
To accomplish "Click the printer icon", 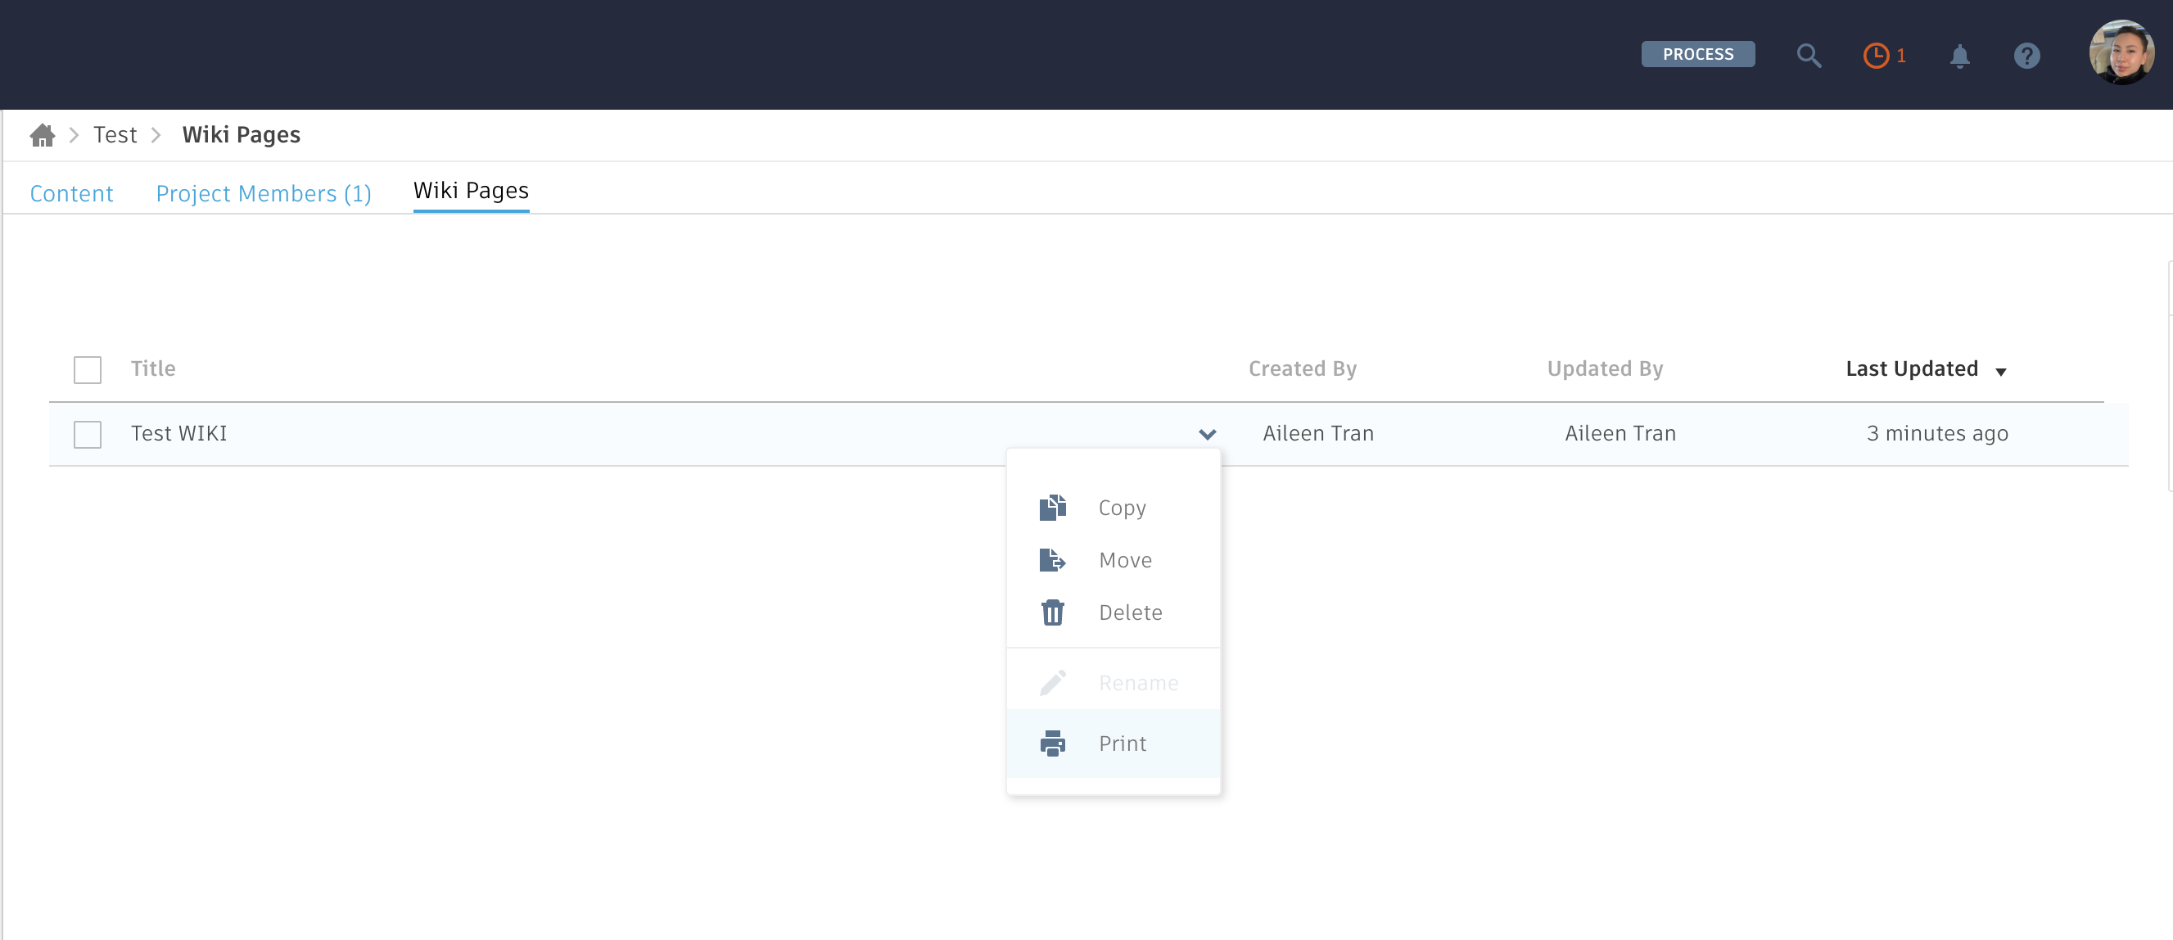I will pyautogui.click(x=1052, y=743).
